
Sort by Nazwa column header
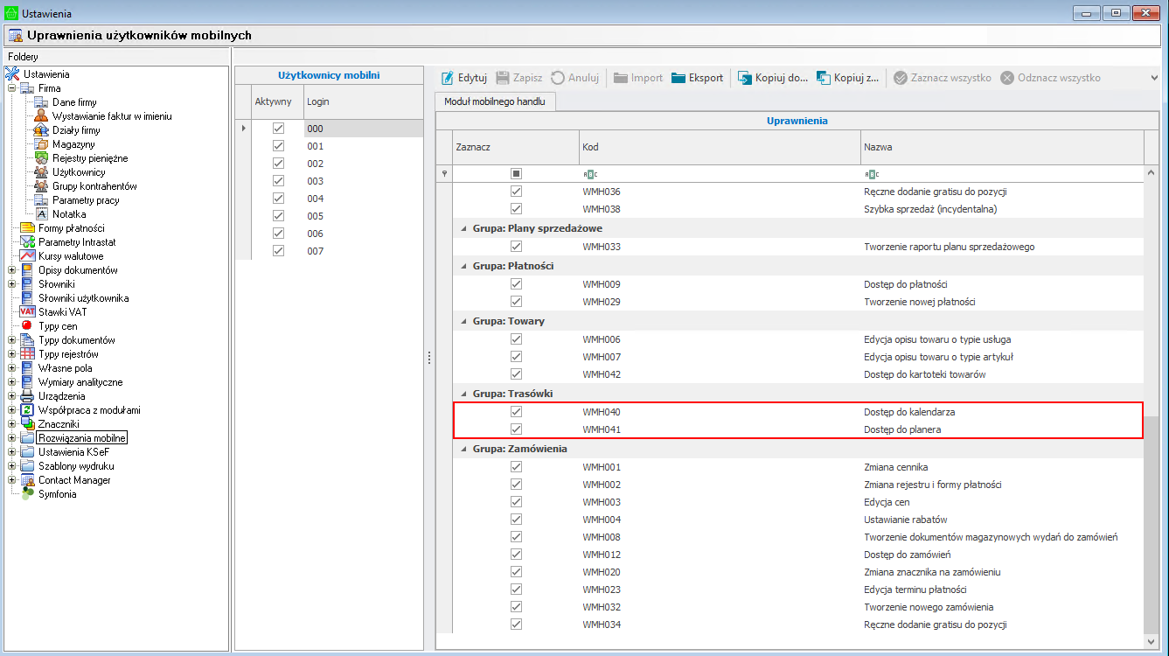click(x=1003, y=148)
